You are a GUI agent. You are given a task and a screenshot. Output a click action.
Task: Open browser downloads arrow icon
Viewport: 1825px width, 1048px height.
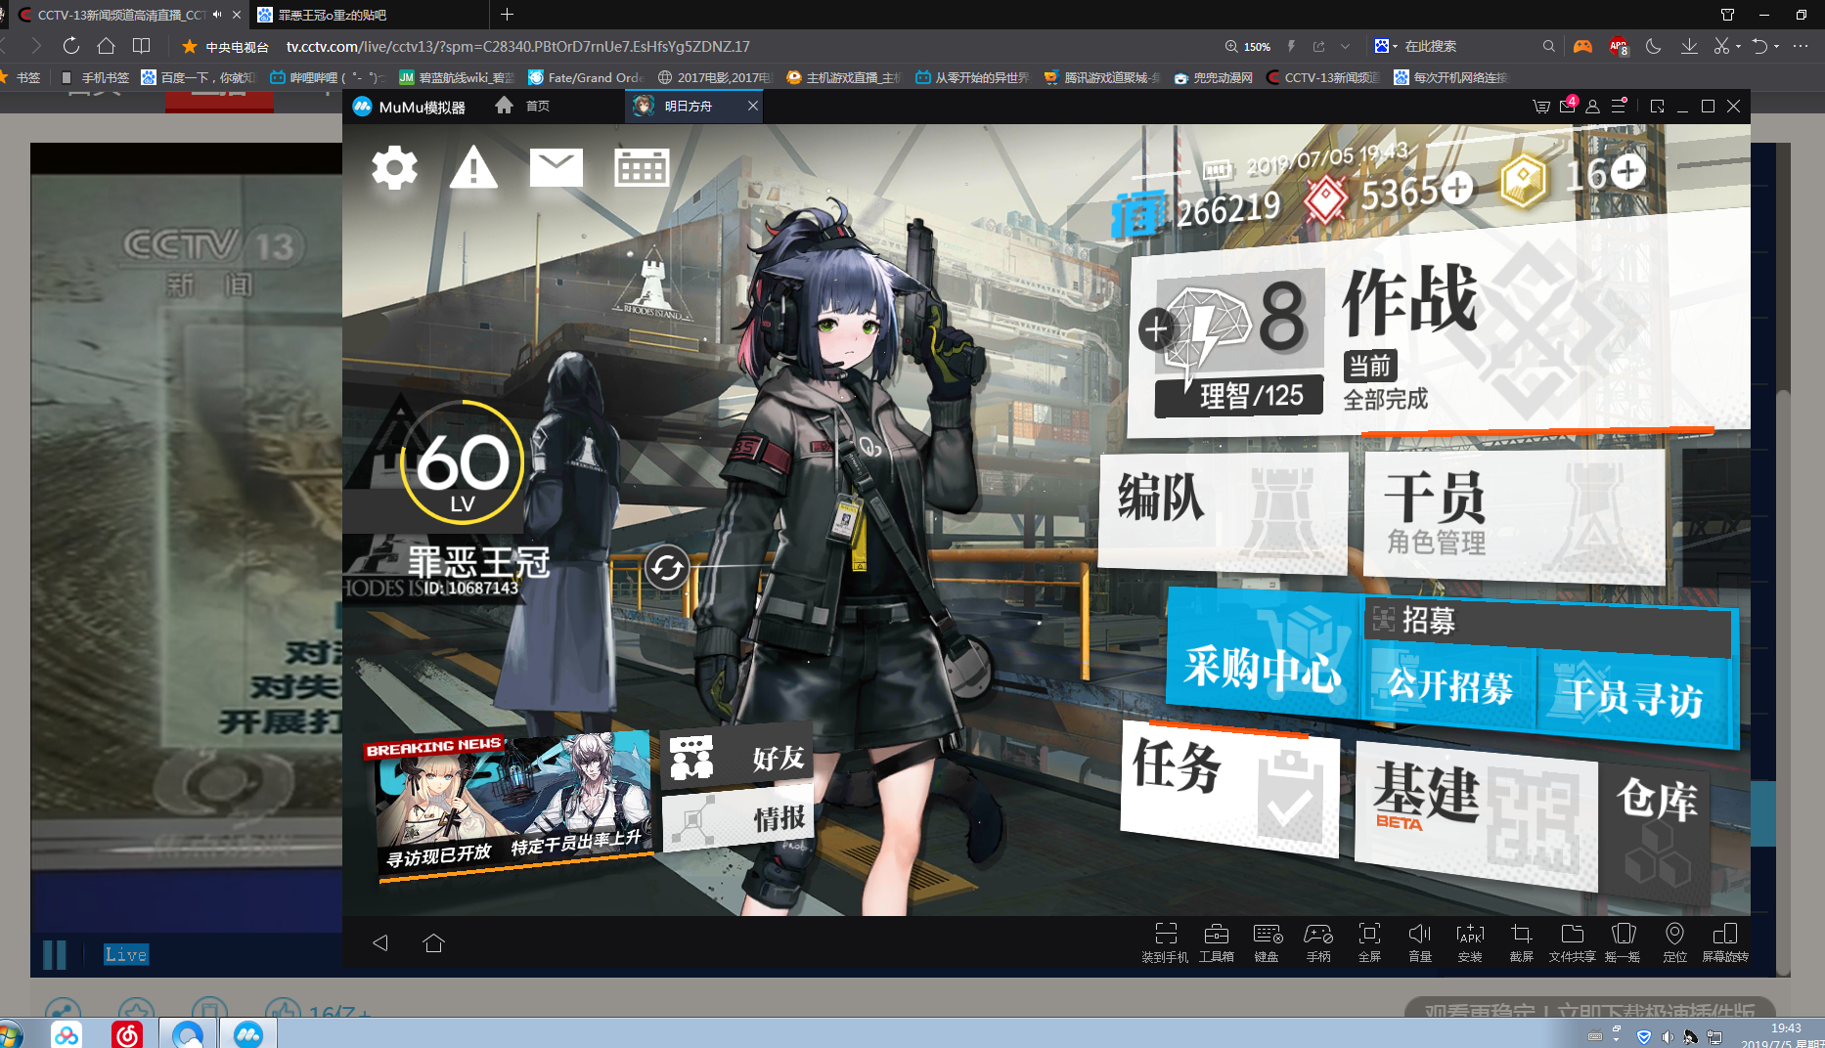click(x=1689, y=46)
